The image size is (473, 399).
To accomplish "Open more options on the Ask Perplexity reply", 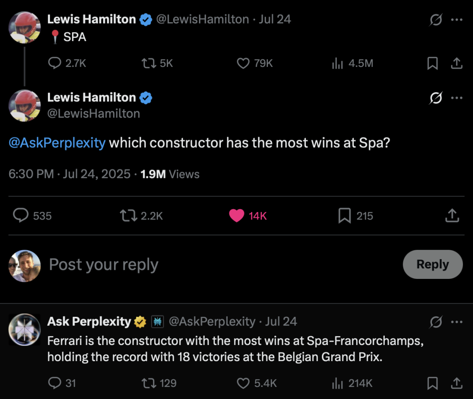I will coord(456,322).
